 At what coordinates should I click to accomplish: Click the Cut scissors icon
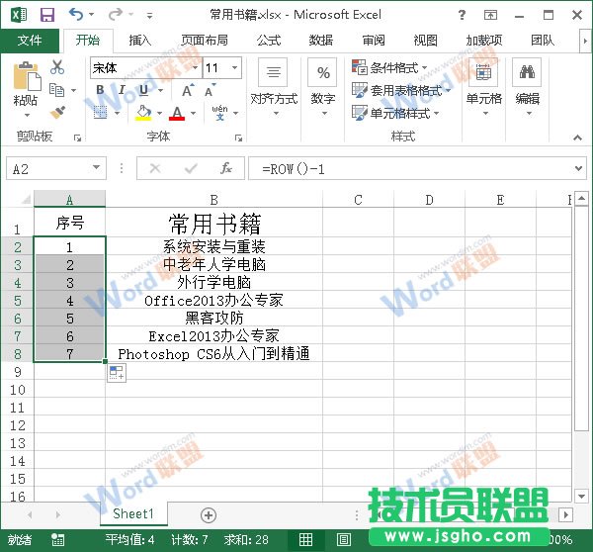tap(57, 67)
